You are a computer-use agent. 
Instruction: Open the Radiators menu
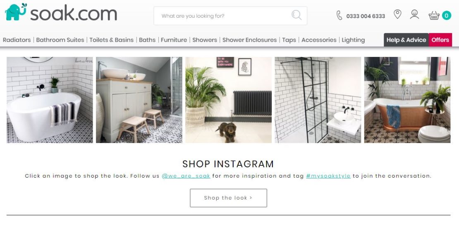pos(17,40)
